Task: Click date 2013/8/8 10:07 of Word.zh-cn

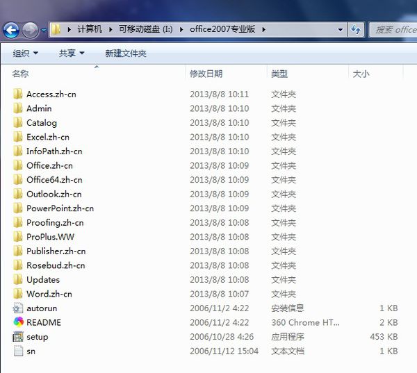Action: (220, 294)
